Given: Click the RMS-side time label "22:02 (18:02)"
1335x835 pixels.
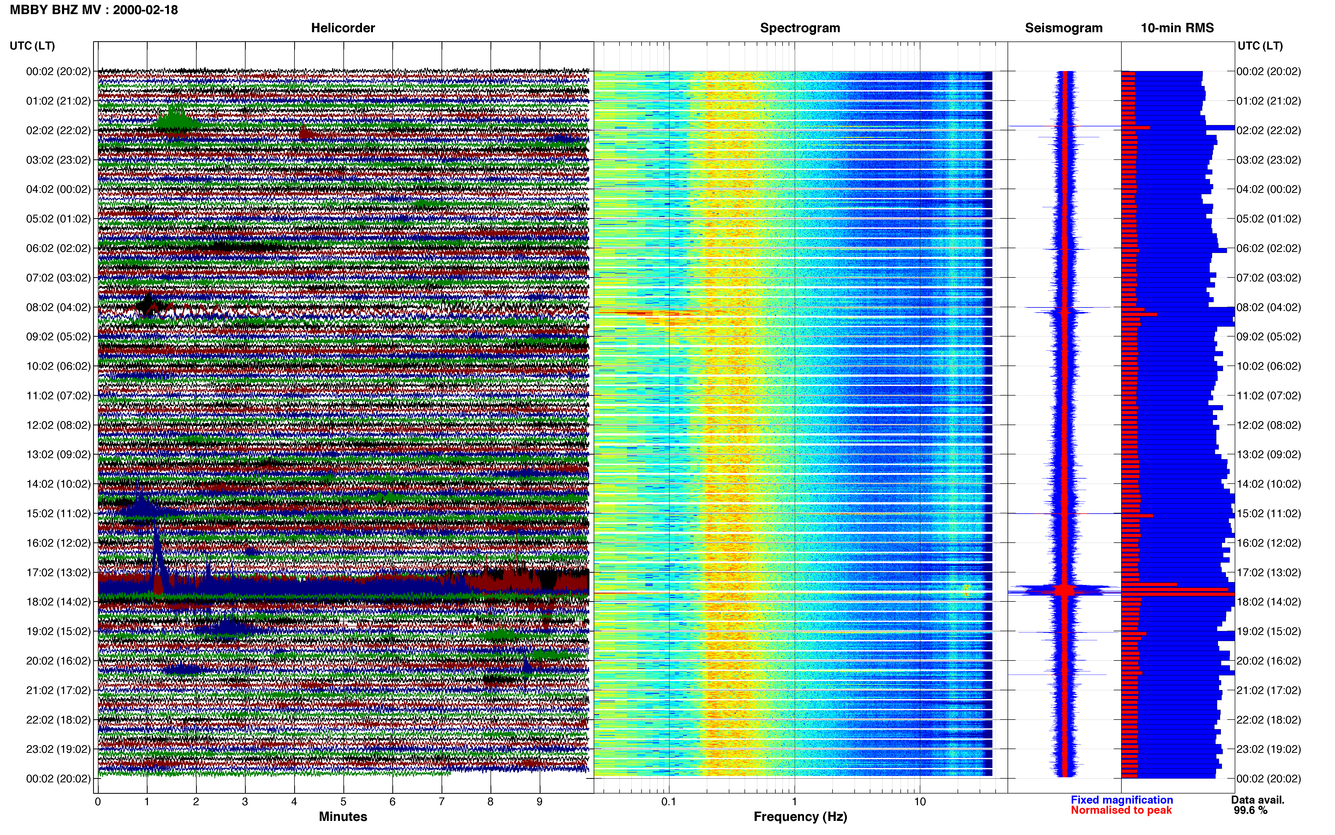Looking at the screenshot, I should [x=1269, y=720].
